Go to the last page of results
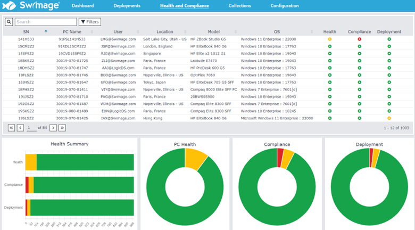 click(62, 128)
